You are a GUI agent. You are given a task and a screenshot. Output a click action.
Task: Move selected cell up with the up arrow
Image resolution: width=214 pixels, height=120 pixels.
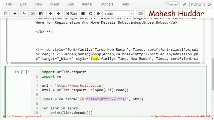pyautogui.click(x=50, y=14)
